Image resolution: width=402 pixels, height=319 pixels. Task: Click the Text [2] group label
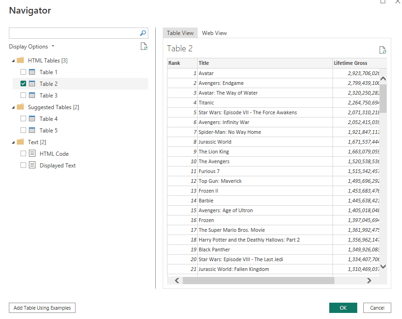click(x=37, y=142)
